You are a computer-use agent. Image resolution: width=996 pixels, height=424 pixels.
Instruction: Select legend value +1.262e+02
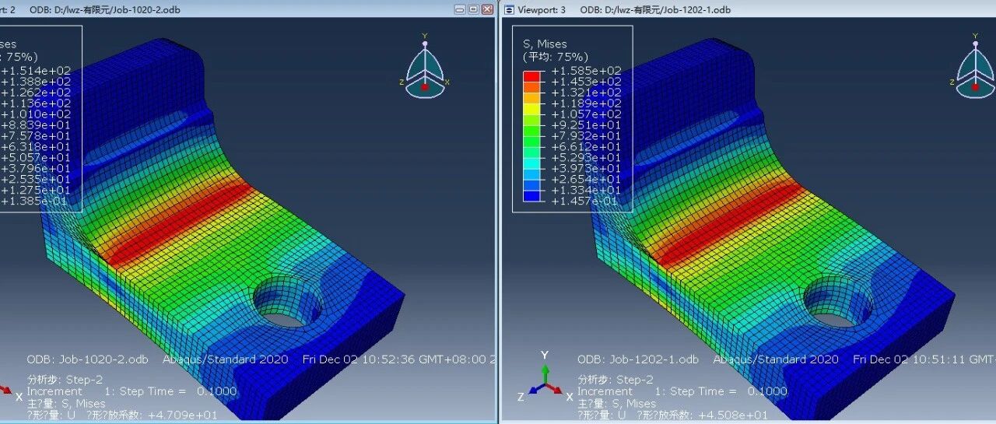click(36, 93)
